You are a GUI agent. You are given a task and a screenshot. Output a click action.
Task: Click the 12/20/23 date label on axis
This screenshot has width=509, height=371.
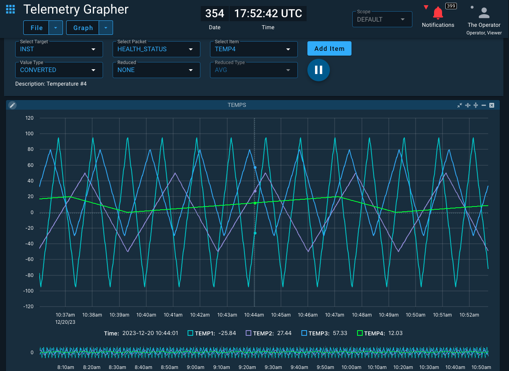(66, 322)
